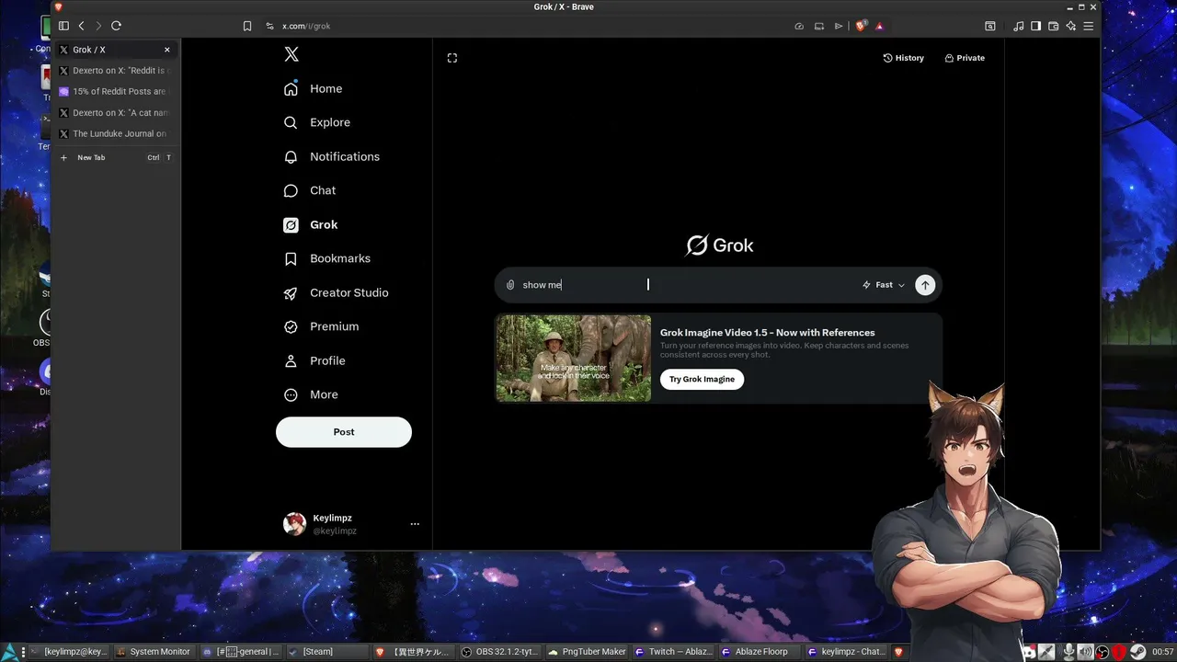Click the Grok Imagine Video 1.5 headline

(768, 333)
